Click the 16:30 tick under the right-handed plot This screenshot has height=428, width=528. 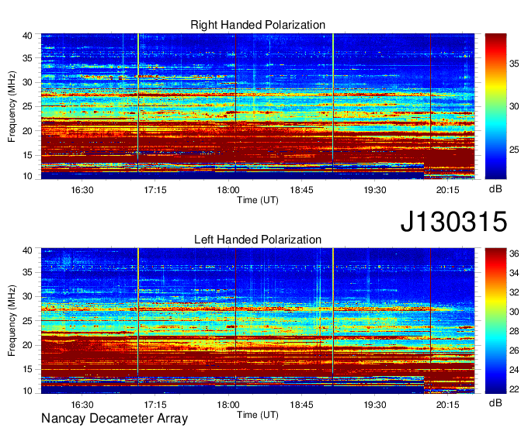[x=82, y=190]
